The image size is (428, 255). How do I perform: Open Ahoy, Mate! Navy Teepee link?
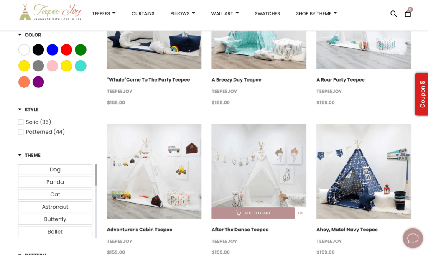(347, 229)
